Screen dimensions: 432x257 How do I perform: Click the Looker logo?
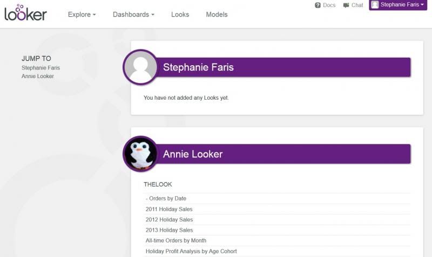click(x=25, y=12)
